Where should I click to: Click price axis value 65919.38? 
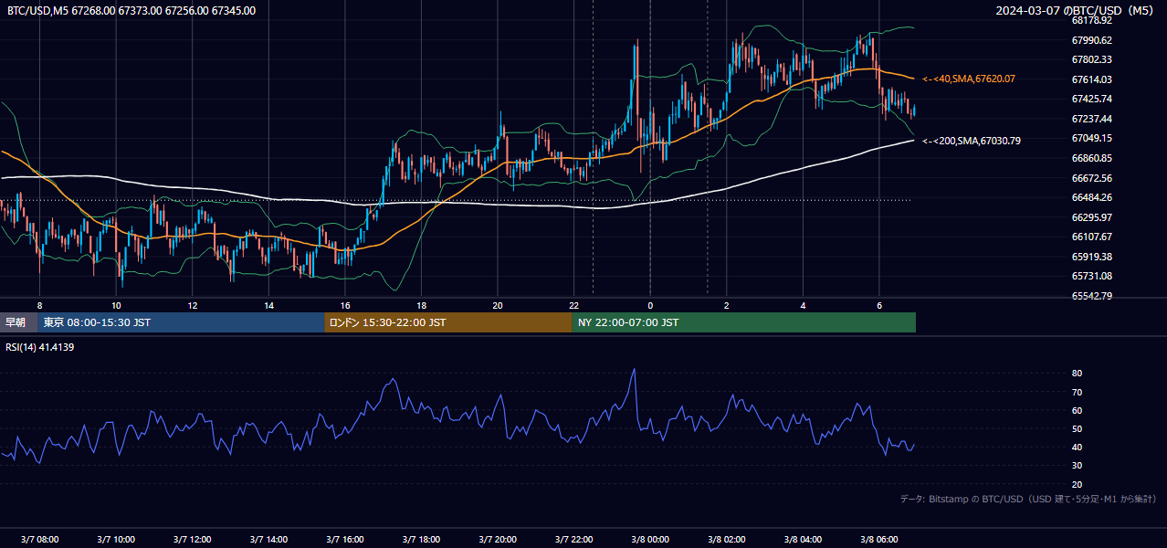(x=1091, y=257)
